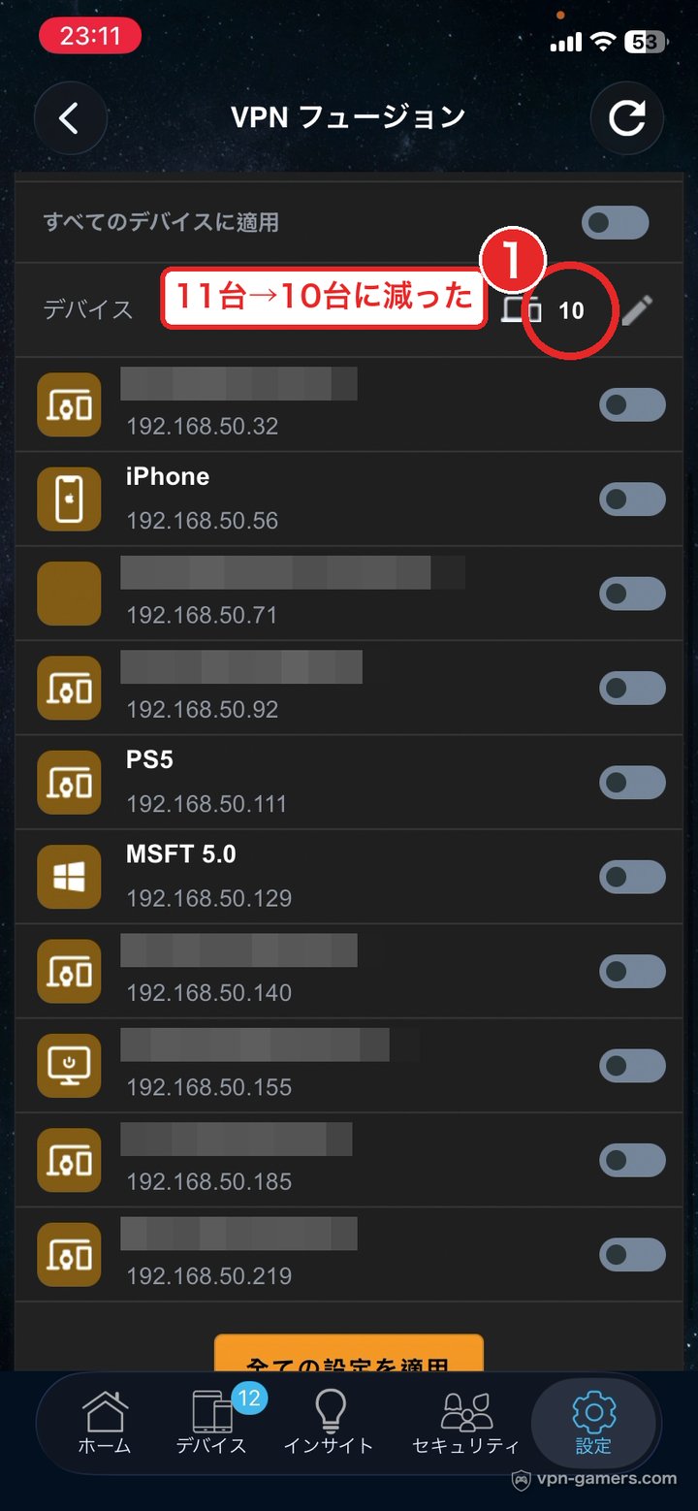This screenshot has width=698, height=1511.
Task: Toggle VPN for 192.168.50.219 device
Action: point(632,1254)
